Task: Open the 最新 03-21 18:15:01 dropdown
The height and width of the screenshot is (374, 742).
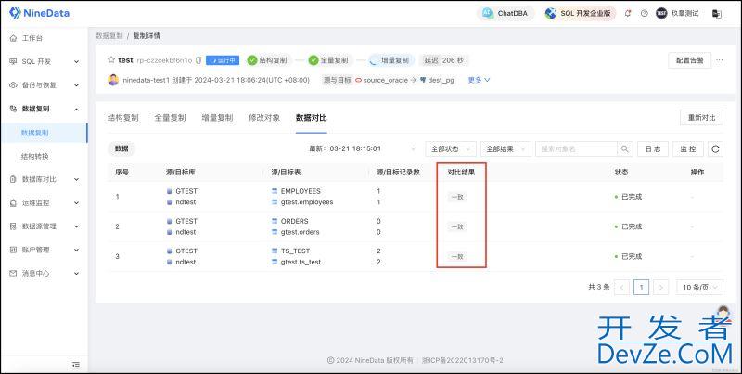Action: tap(363, 148)
